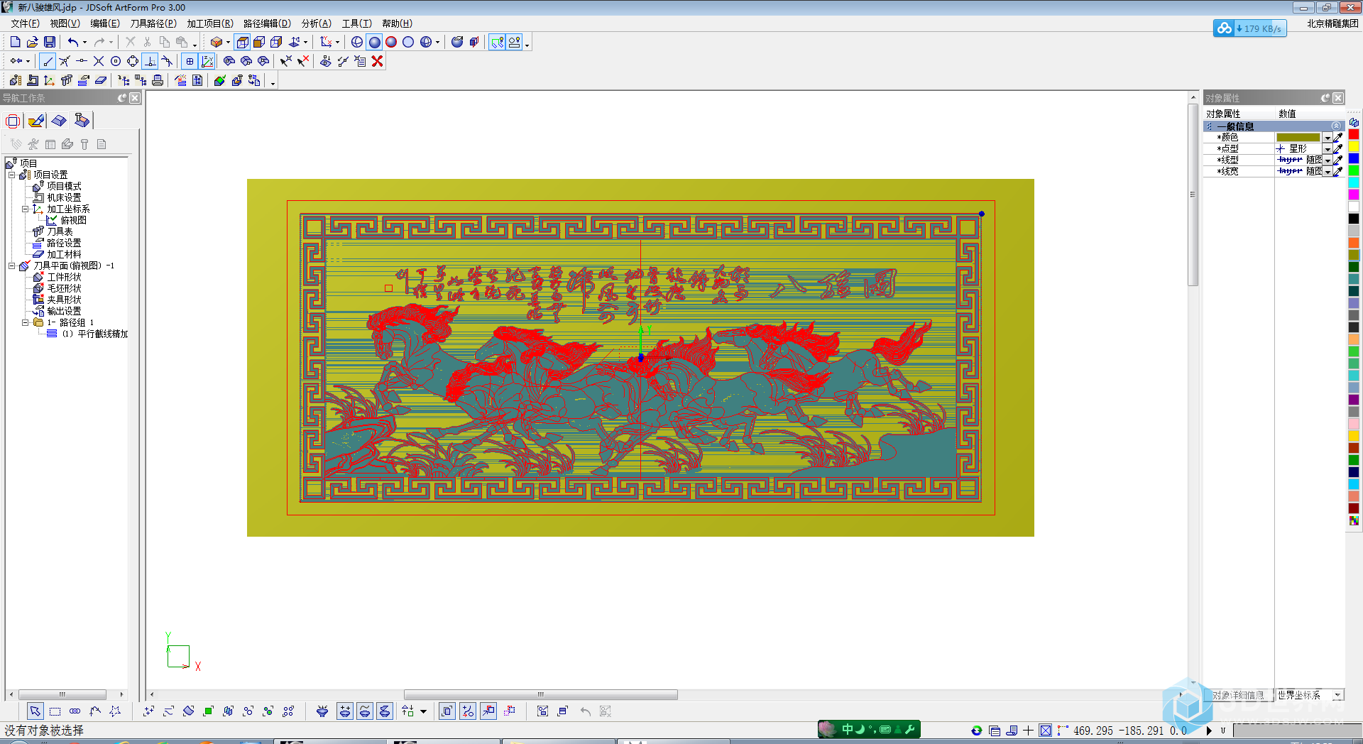The height and width of the screenshot is (744, 1363).
Task: Click the 北京精雕集团 link
Action: (x=1332, y=23)
